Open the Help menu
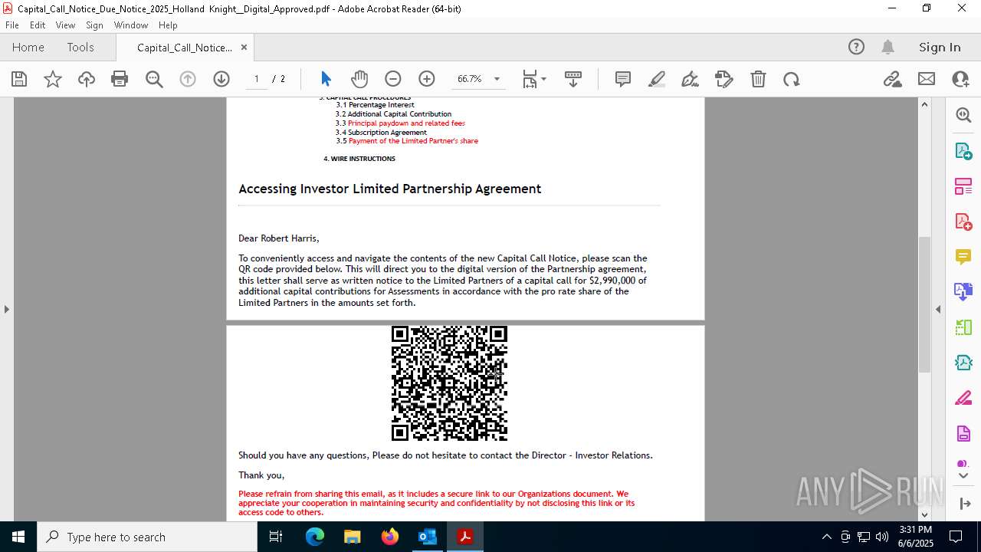Image resolution: width=981 pixels, height=552 pixels. point(168,25)
